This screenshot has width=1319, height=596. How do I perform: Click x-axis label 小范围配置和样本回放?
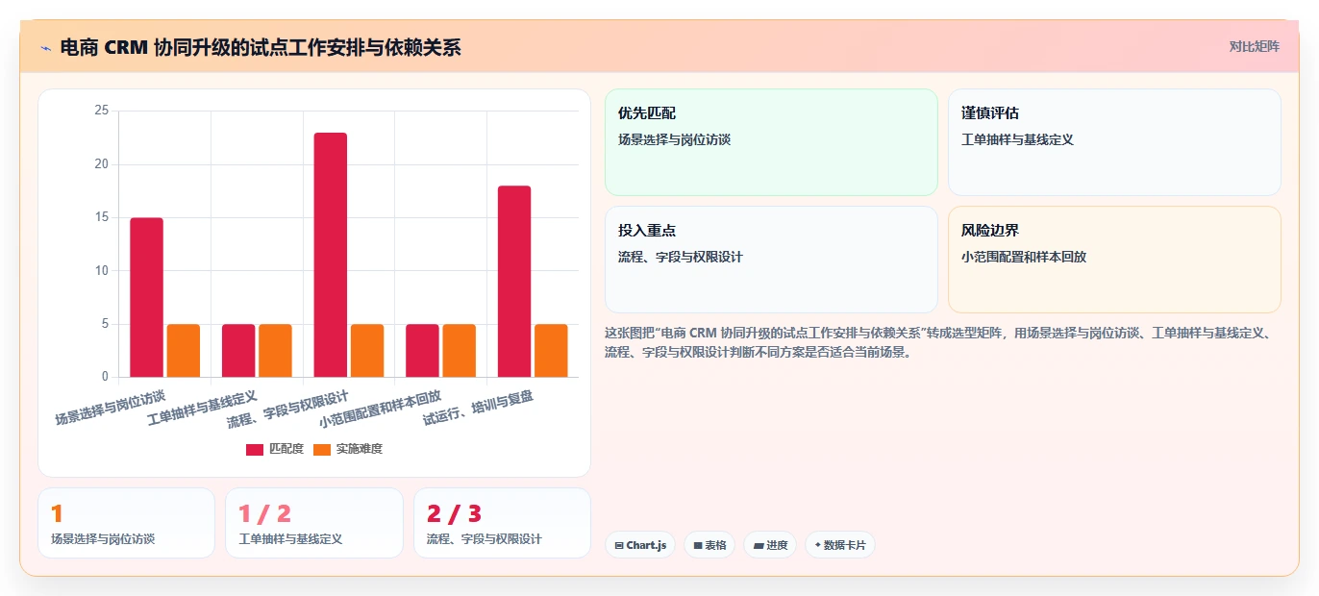(x=380, y=410)
